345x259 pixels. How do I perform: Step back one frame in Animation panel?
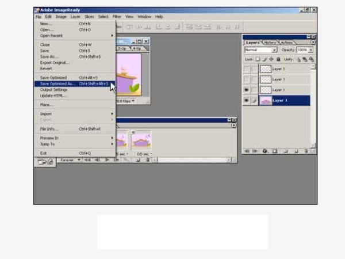pyautogui.click(x=97, y=160)
